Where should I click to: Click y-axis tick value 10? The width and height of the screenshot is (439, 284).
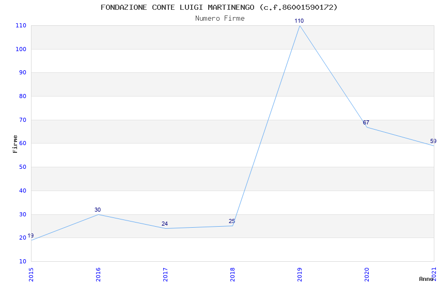coord(23,262)
